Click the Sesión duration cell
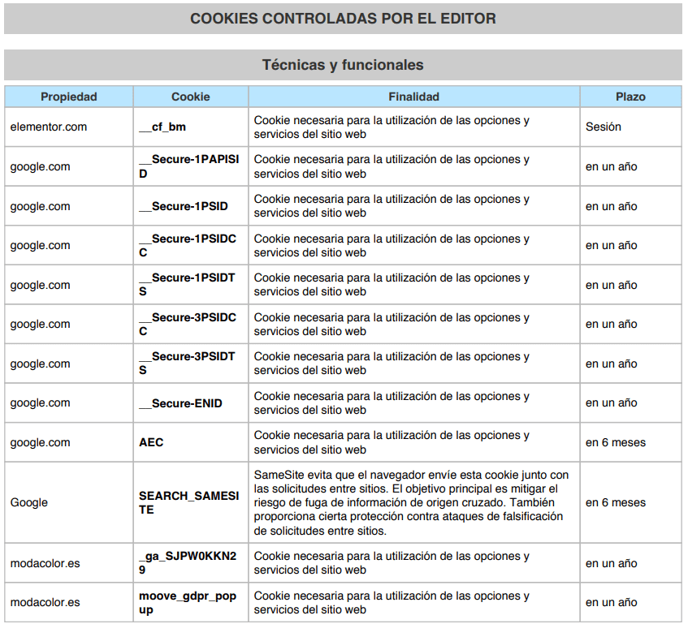688x624 pixels. 604,127
